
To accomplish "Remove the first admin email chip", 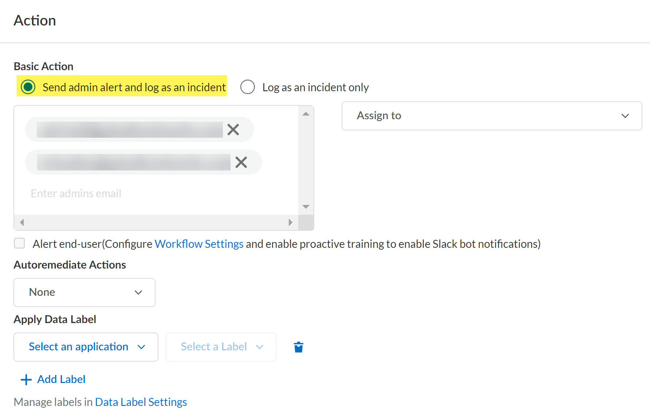I will (233, 129).
